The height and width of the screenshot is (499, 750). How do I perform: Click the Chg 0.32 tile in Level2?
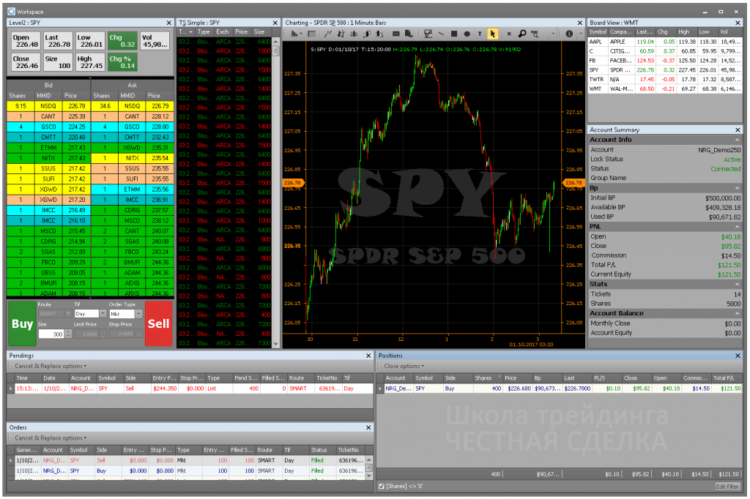coord(122,41)
